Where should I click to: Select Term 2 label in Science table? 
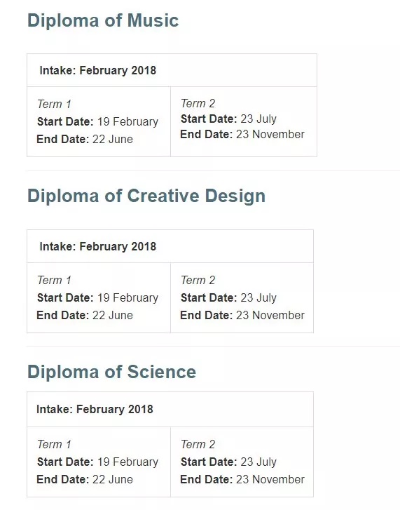click(198, 444)
